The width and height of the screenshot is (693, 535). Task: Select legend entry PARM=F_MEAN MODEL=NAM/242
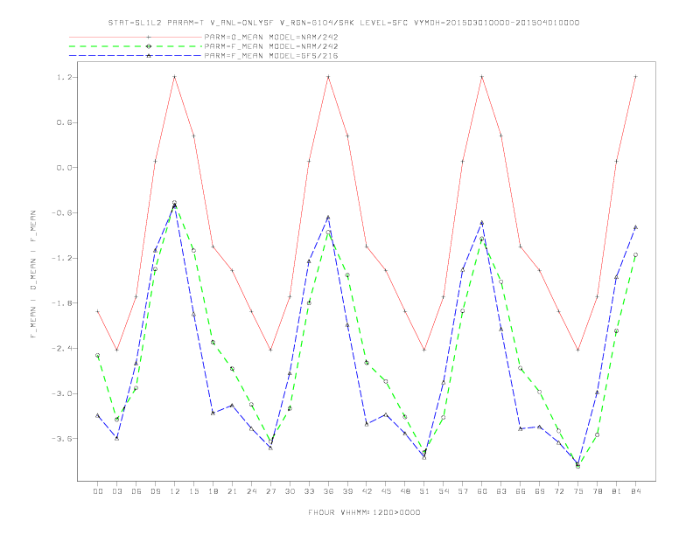click(x=271, y=46)
